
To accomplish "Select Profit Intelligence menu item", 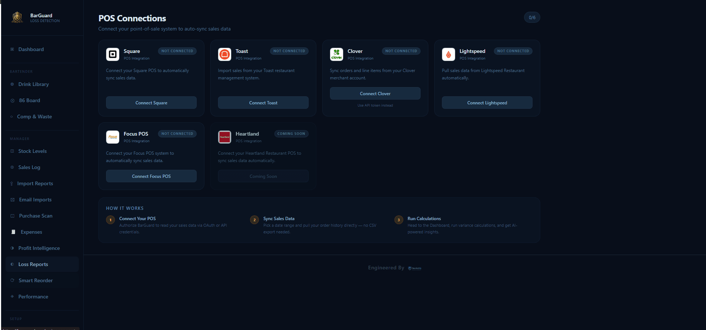I will tap(42, 248).
